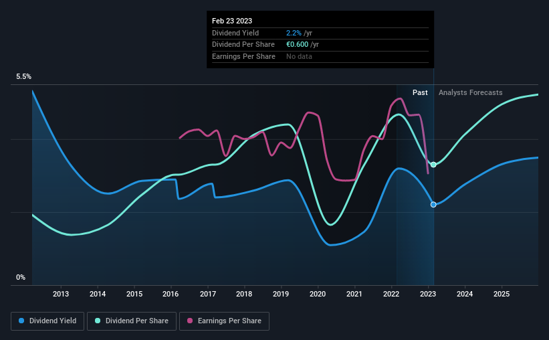Select the blue Dividend Yield data point marker
This screenshot has width=549, height=340.
[x=433, y=205]
